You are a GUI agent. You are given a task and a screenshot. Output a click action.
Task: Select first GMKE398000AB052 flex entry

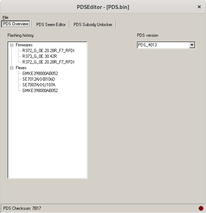pos(40,73)
